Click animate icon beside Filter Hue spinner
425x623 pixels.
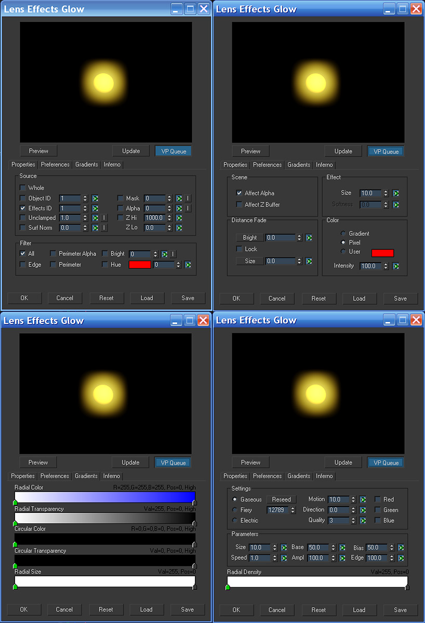[188, 265]
